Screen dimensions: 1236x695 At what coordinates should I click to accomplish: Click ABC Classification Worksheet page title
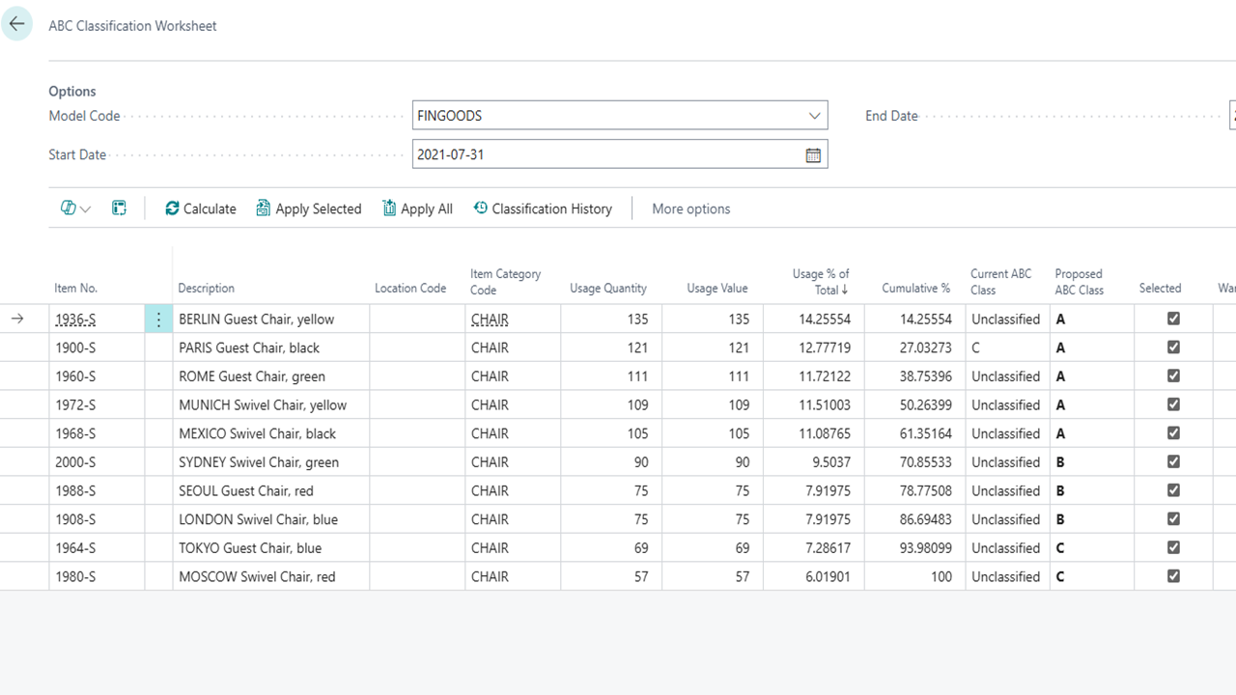coord(132,26)
